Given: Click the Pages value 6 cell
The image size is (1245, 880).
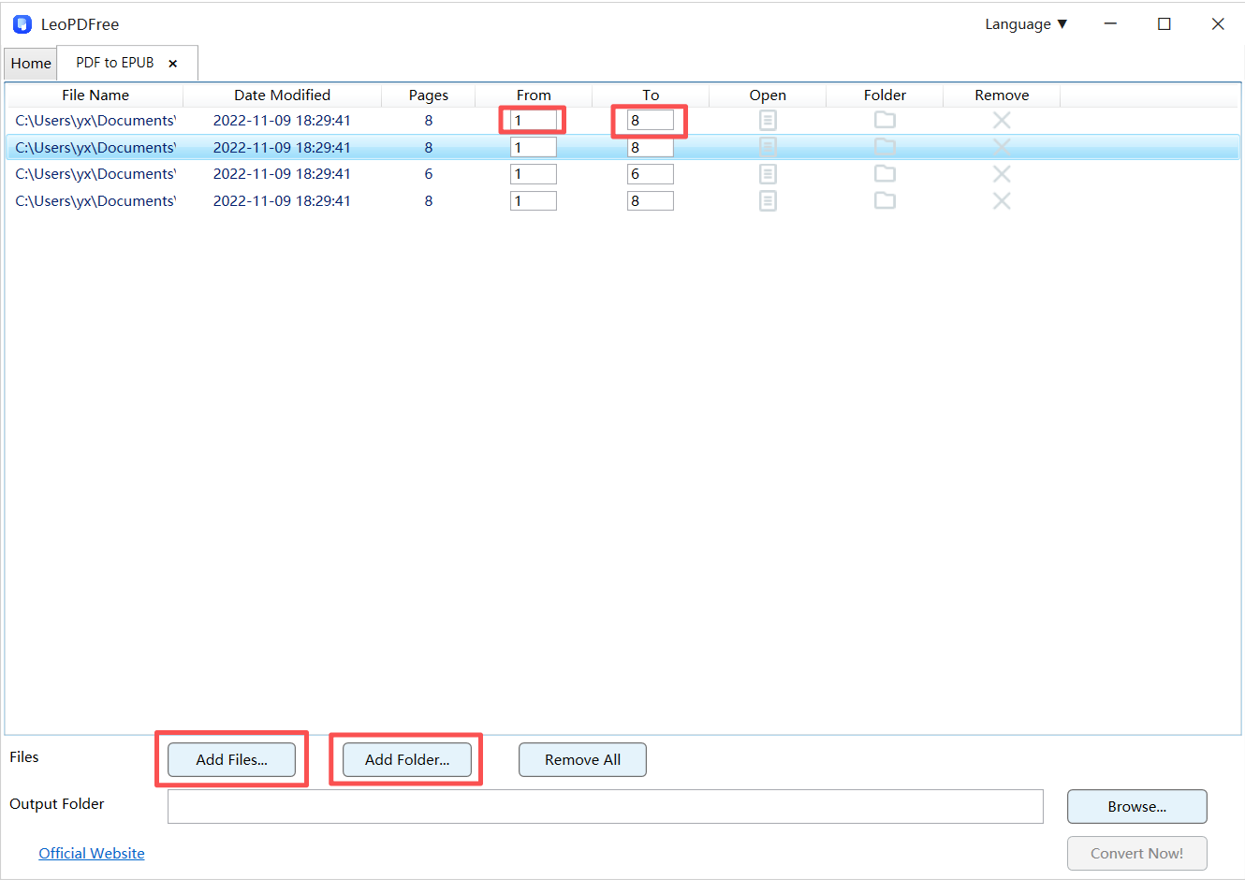Looking at the screenshot, I should (429, 174).
